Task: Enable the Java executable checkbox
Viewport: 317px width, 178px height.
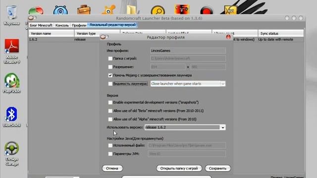Action: [110, 145]
